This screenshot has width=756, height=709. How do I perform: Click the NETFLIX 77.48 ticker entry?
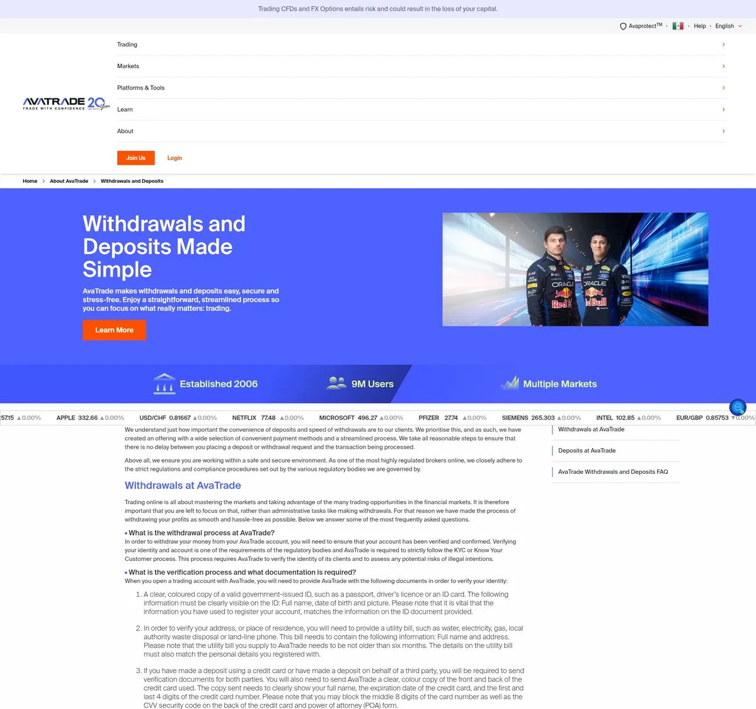[268, 418]
